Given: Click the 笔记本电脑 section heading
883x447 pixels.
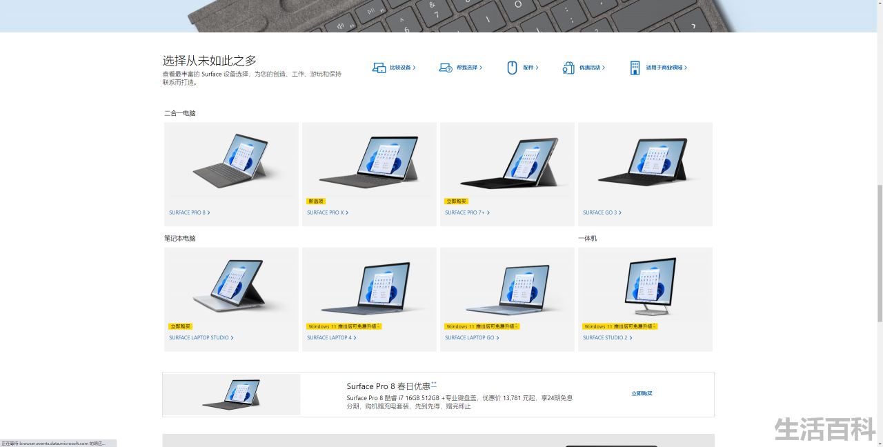Looking at the screenshot, I should click(180, 239).
